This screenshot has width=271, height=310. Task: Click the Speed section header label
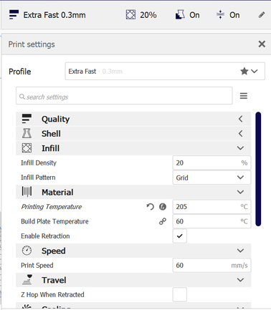click(53, 251)
